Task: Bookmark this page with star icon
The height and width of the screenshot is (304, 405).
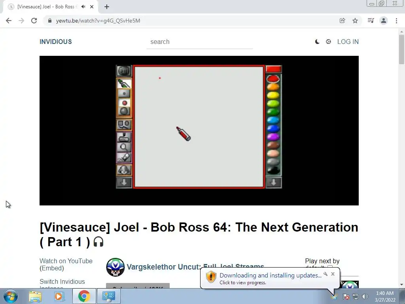Action: click(355, 21)
